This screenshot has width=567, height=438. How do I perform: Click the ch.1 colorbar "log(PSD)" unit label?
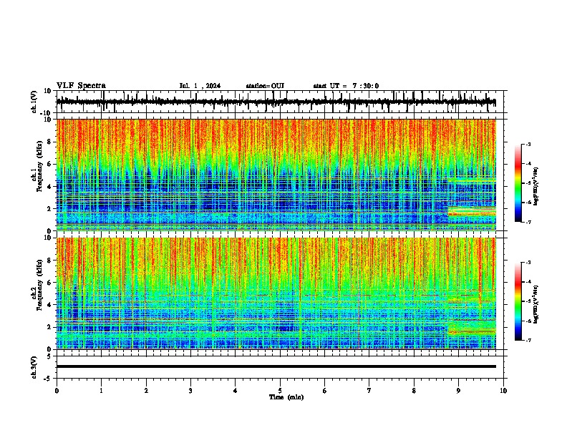(x=535, y=186)
